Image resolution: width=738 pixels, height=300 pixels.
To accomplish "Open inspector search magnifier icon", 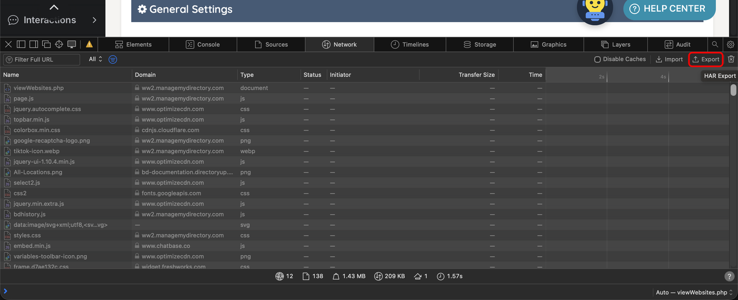I will [715, 45].
